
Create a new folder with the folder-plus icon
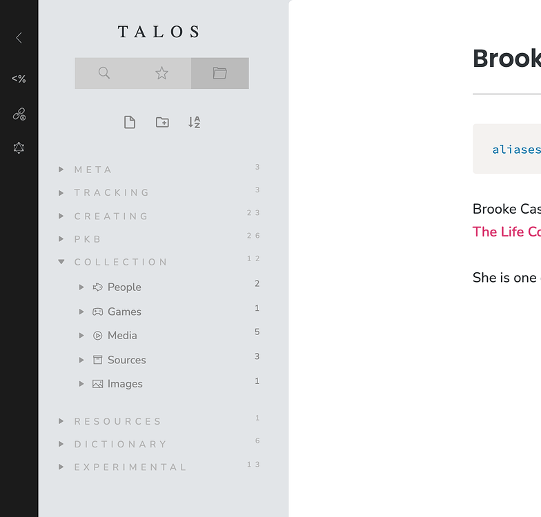162,122
